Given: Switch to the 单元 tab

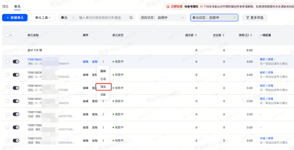Looking at the screenshot, I should [17, 6].
